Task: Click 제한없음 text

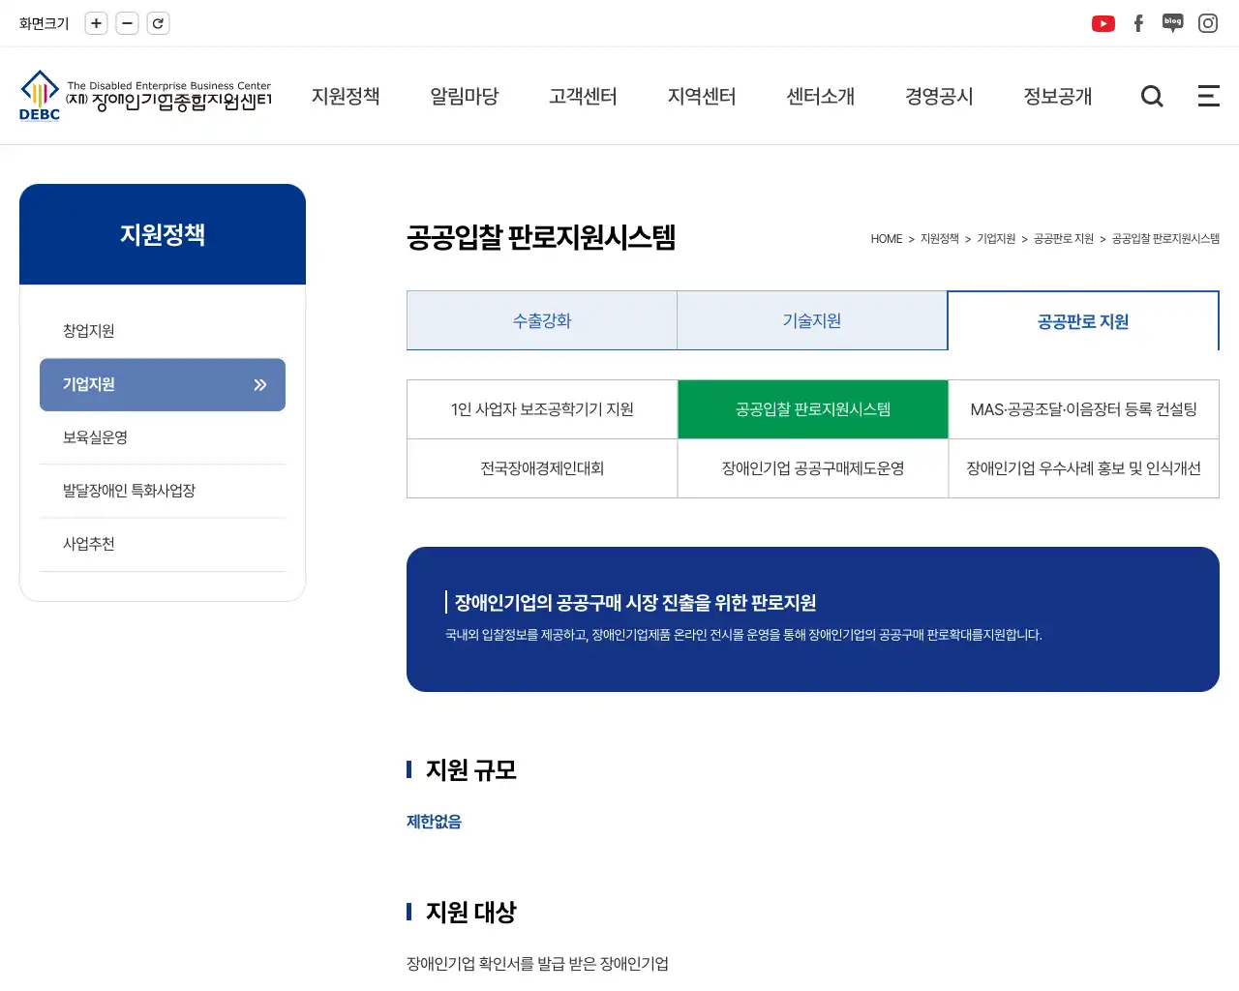Action: click(434, 822)
